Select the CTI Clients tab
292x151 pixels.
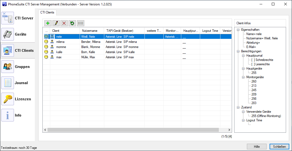[47, 12]
